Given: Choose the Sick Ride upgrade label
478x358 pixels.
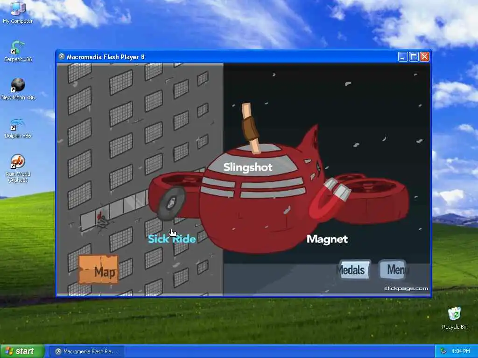Looking at the screenshot, I should (x=172, y=239).
